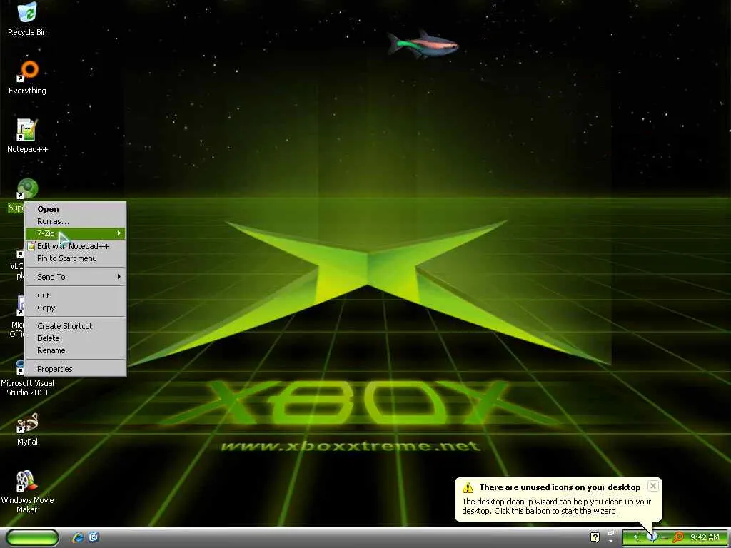Click second quick launch icon beside Internet Explorer

click(94, 537)
